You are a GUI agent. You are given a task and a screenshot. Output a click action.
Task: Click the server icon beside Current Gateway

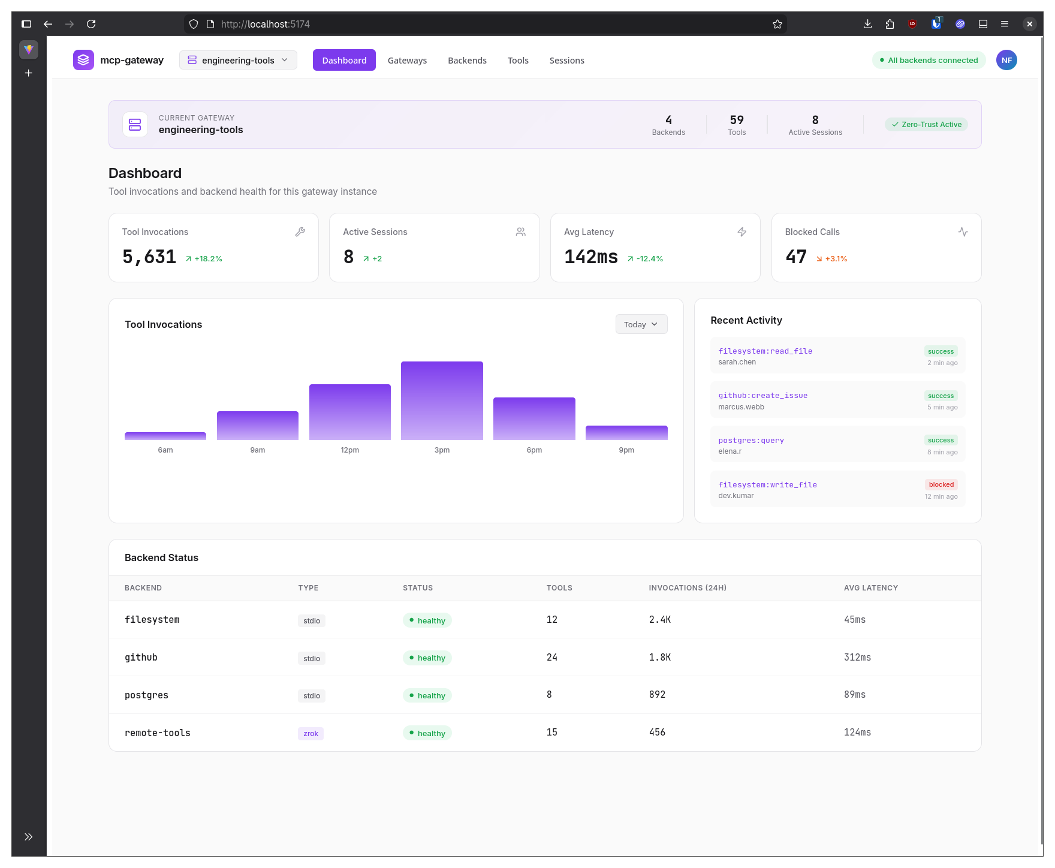135,125
